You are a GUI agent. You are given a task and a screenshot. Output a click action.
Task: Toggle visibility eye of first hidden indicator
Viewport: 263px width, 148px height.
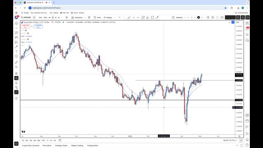[x=26, y=30]
